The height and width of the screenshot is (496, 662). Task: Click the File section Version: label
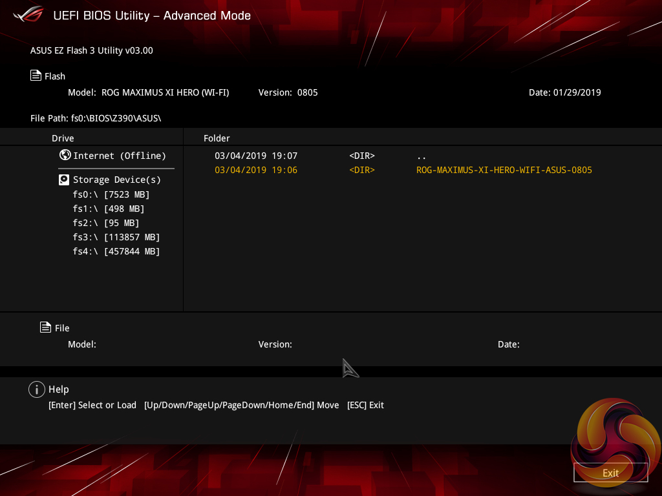click(x=275, y=344)
